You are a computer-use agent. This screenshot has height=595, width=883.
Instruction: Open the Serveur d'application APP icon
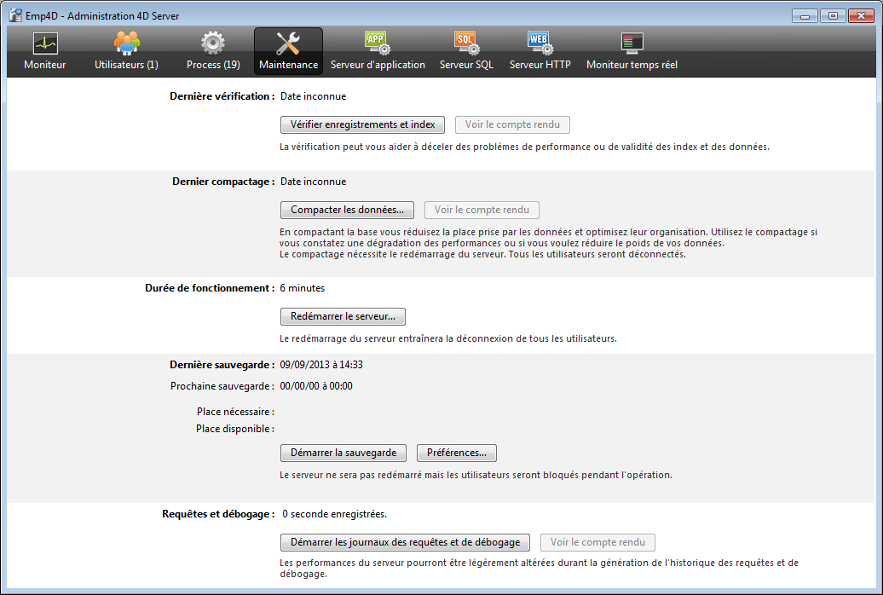click(x=377, y=43)
